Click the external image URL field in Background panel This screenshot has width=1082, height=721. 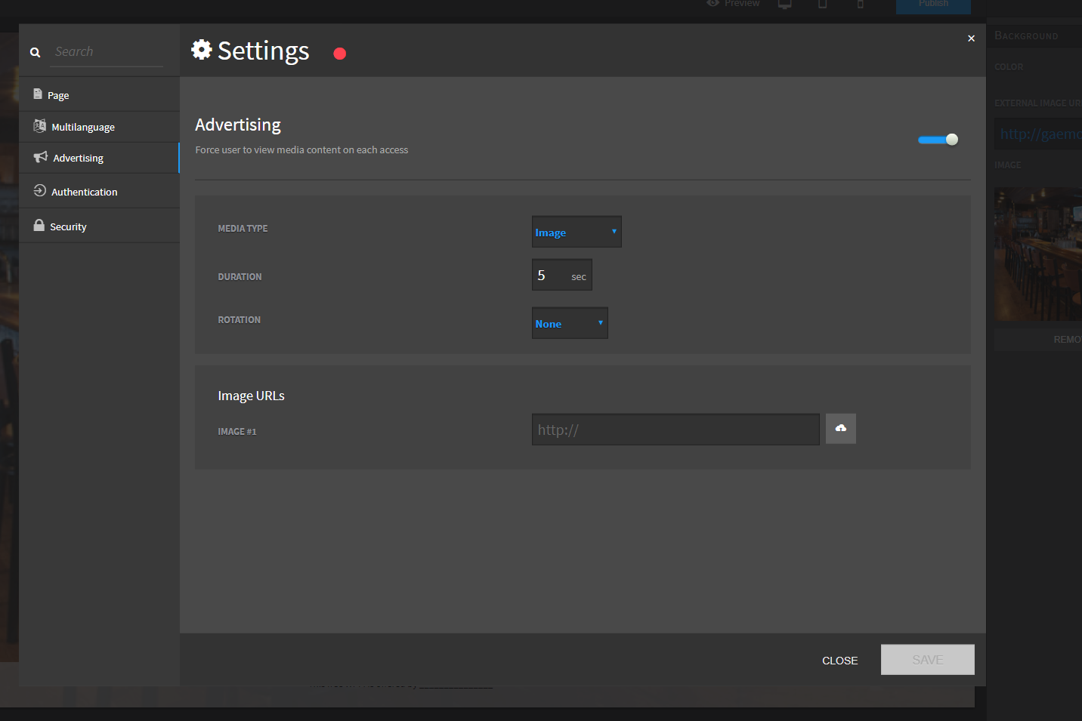point(1038,134)
